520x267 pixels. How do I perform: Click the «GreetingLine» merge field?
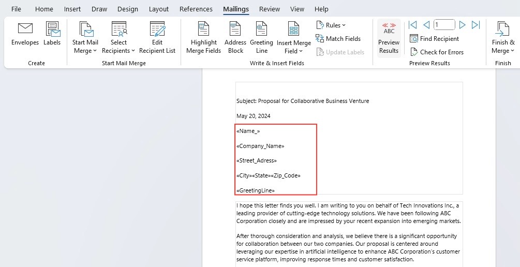point(256,190)
